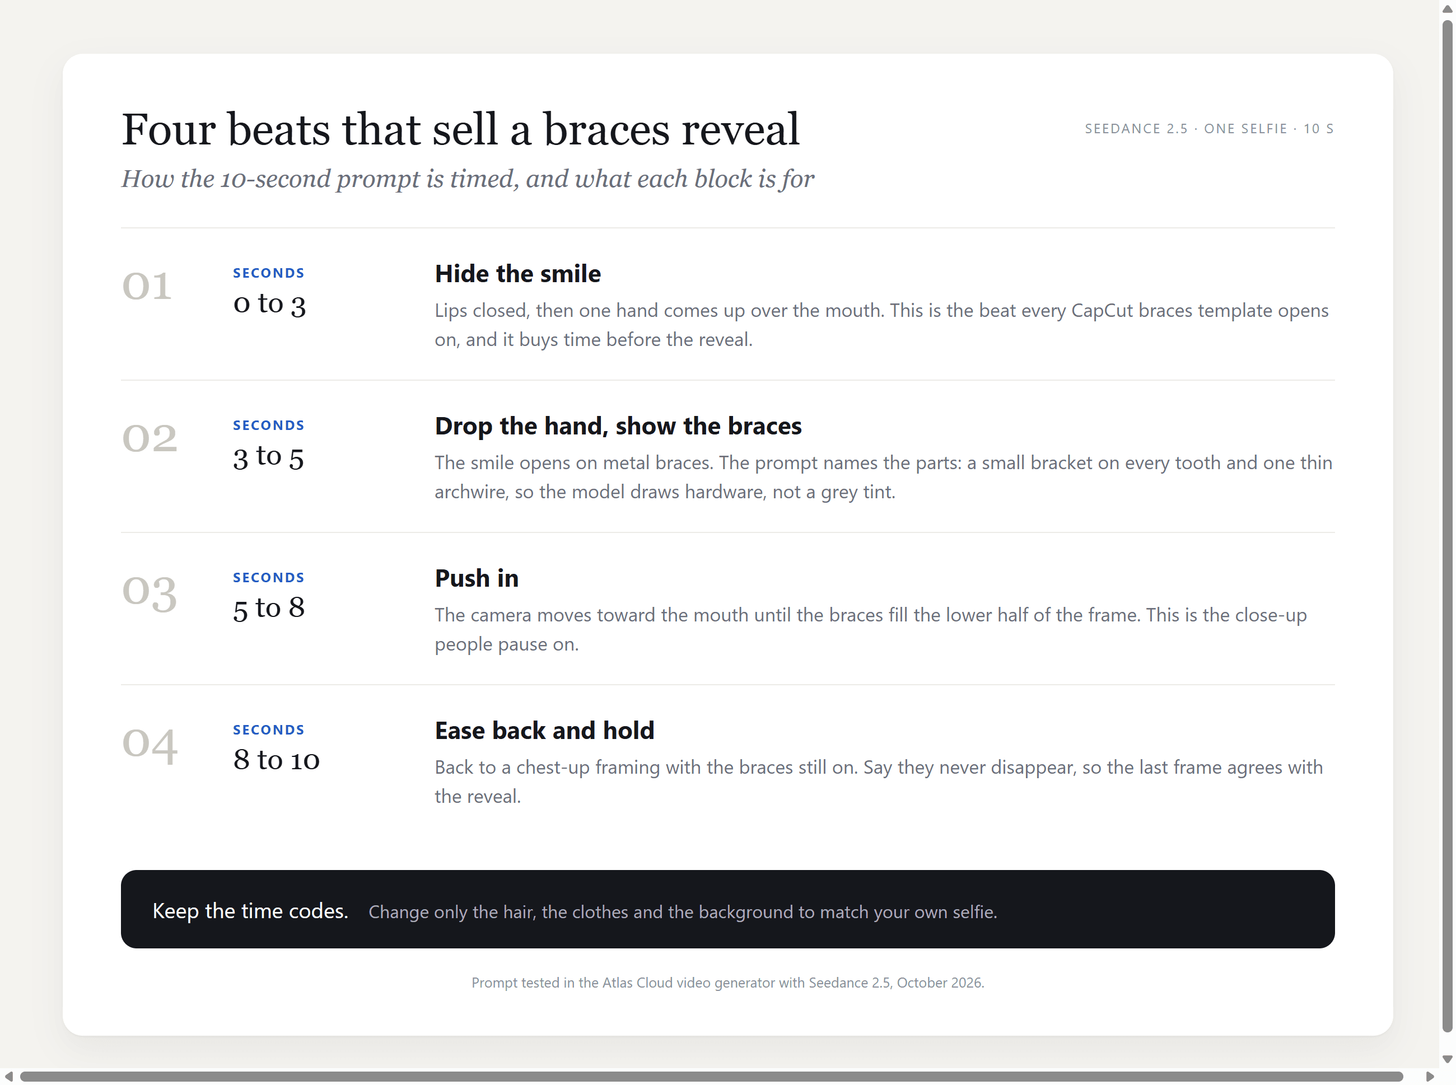Click the '0 to 3' seconds value
The height and width of the screenshot is (1085, 1456).
(269, 303)
